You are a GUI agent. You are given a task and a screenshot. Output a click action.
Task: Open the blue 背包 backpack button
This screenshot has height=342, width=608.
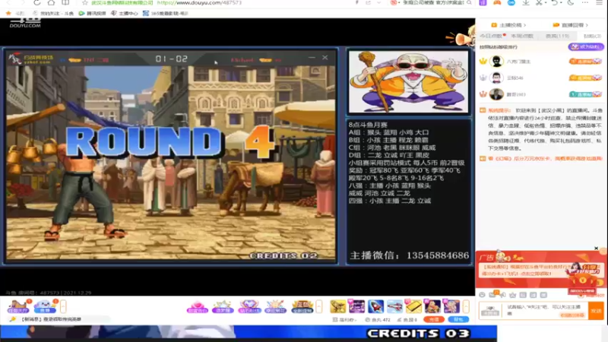(458, 319)
